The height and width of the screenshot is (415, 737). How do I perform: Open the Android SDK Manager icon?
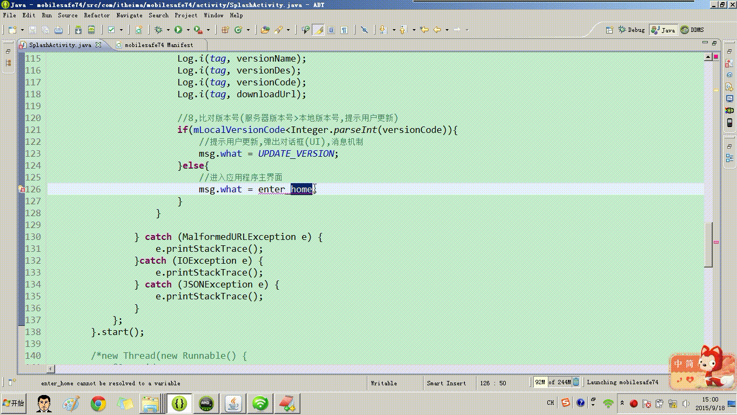[x=78, y=30]
